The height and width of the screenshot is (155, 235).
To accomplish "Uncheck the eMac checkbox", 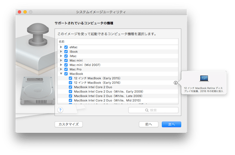I will (66, 47).
